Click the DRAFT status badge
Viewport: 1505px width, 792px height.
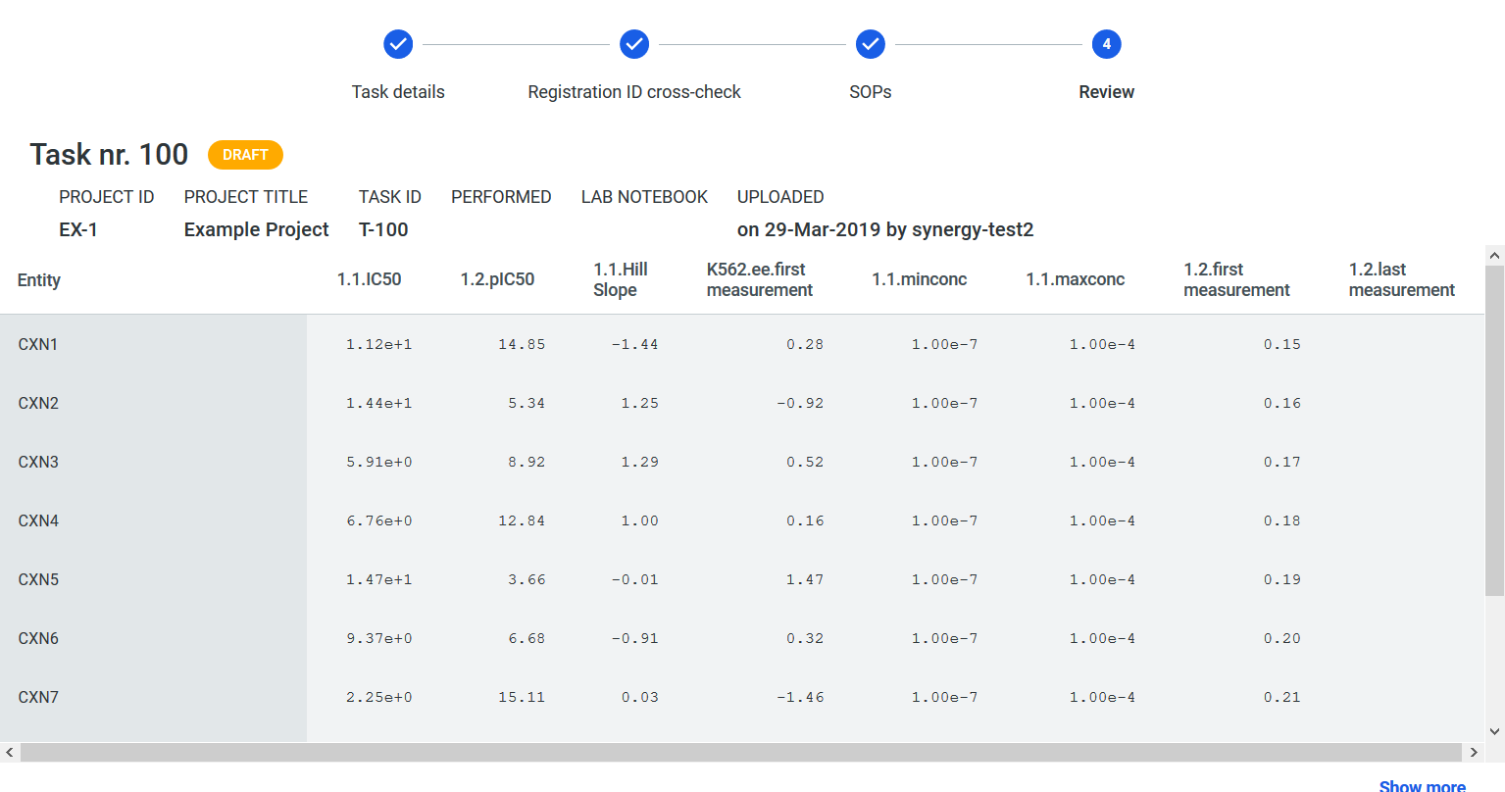(245, 155)
